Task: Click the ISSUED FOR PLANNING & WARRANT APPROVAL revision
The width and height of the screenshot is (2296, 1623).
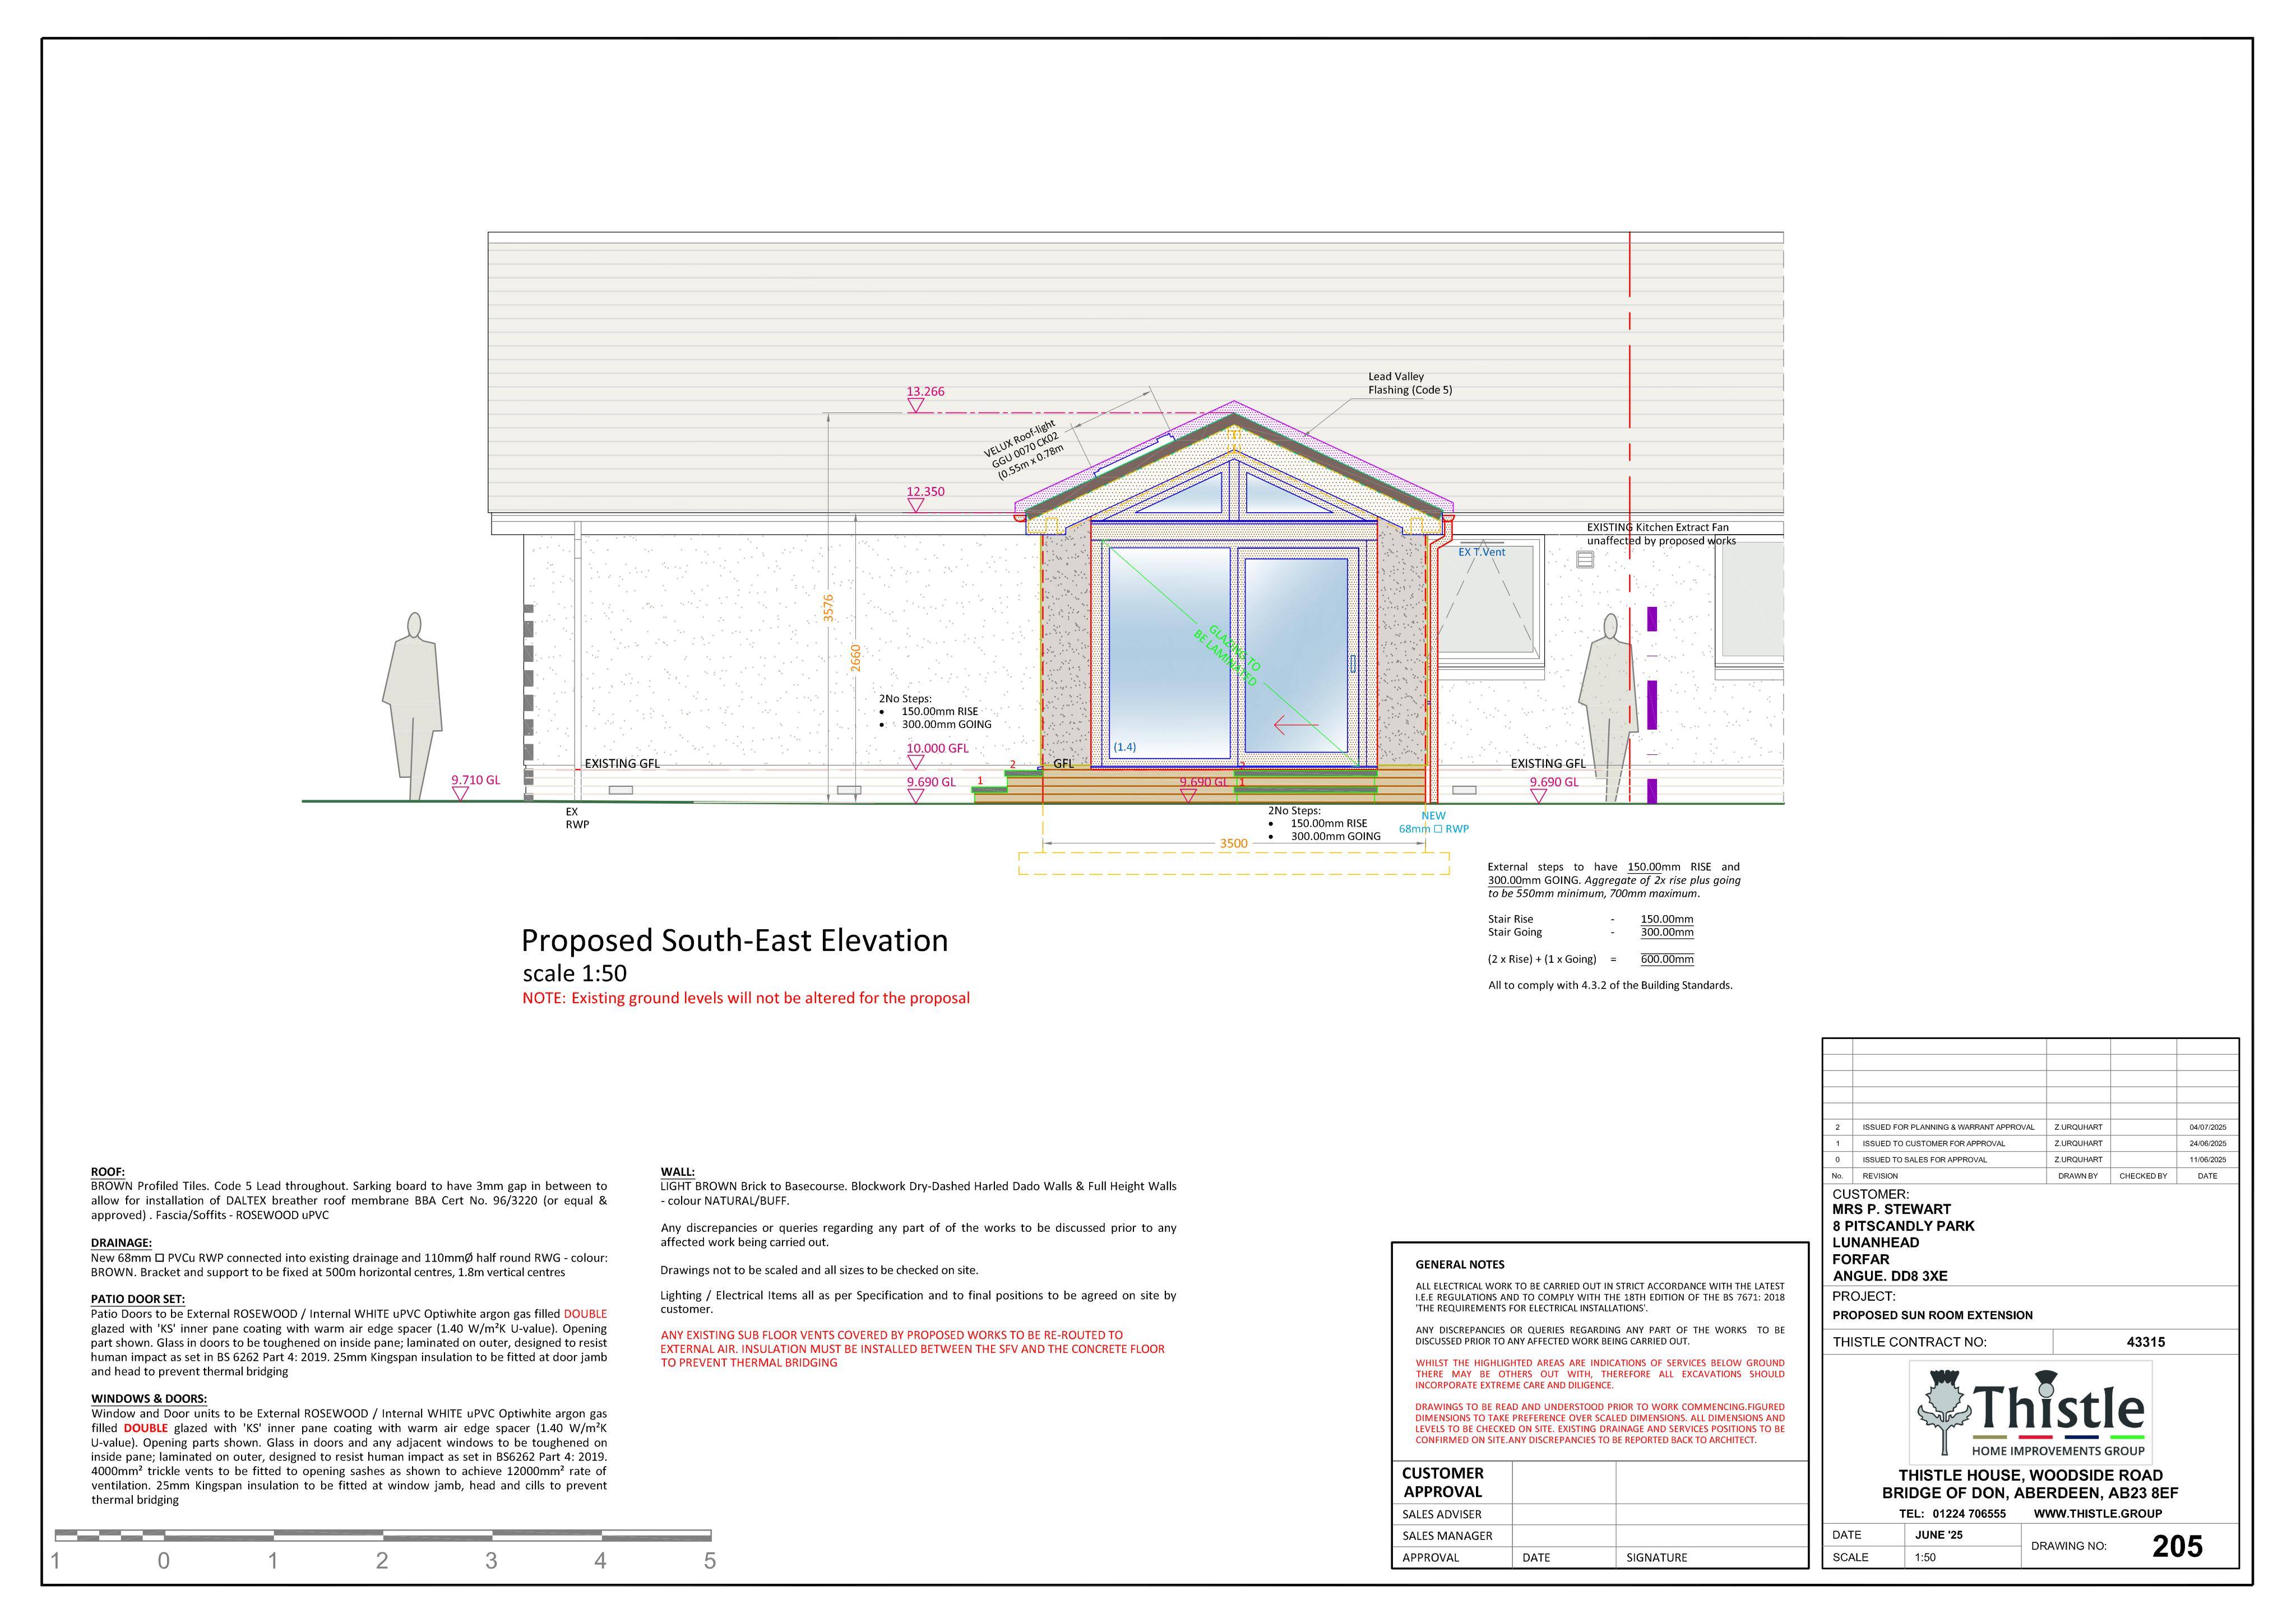Action: 1948,1127
